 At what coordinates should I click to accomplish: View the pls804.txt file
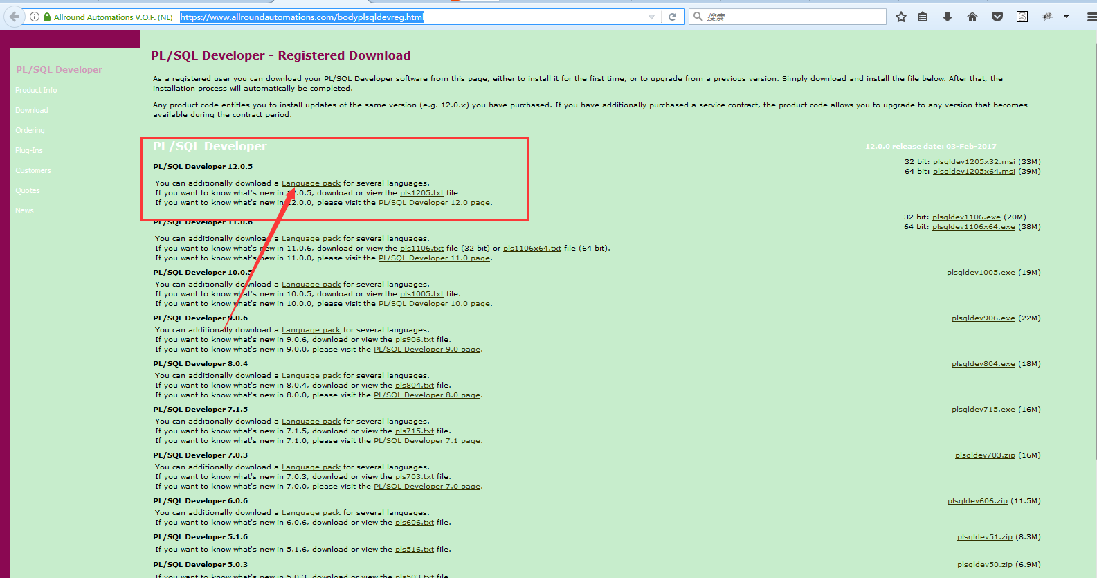(x=415, y=386)
